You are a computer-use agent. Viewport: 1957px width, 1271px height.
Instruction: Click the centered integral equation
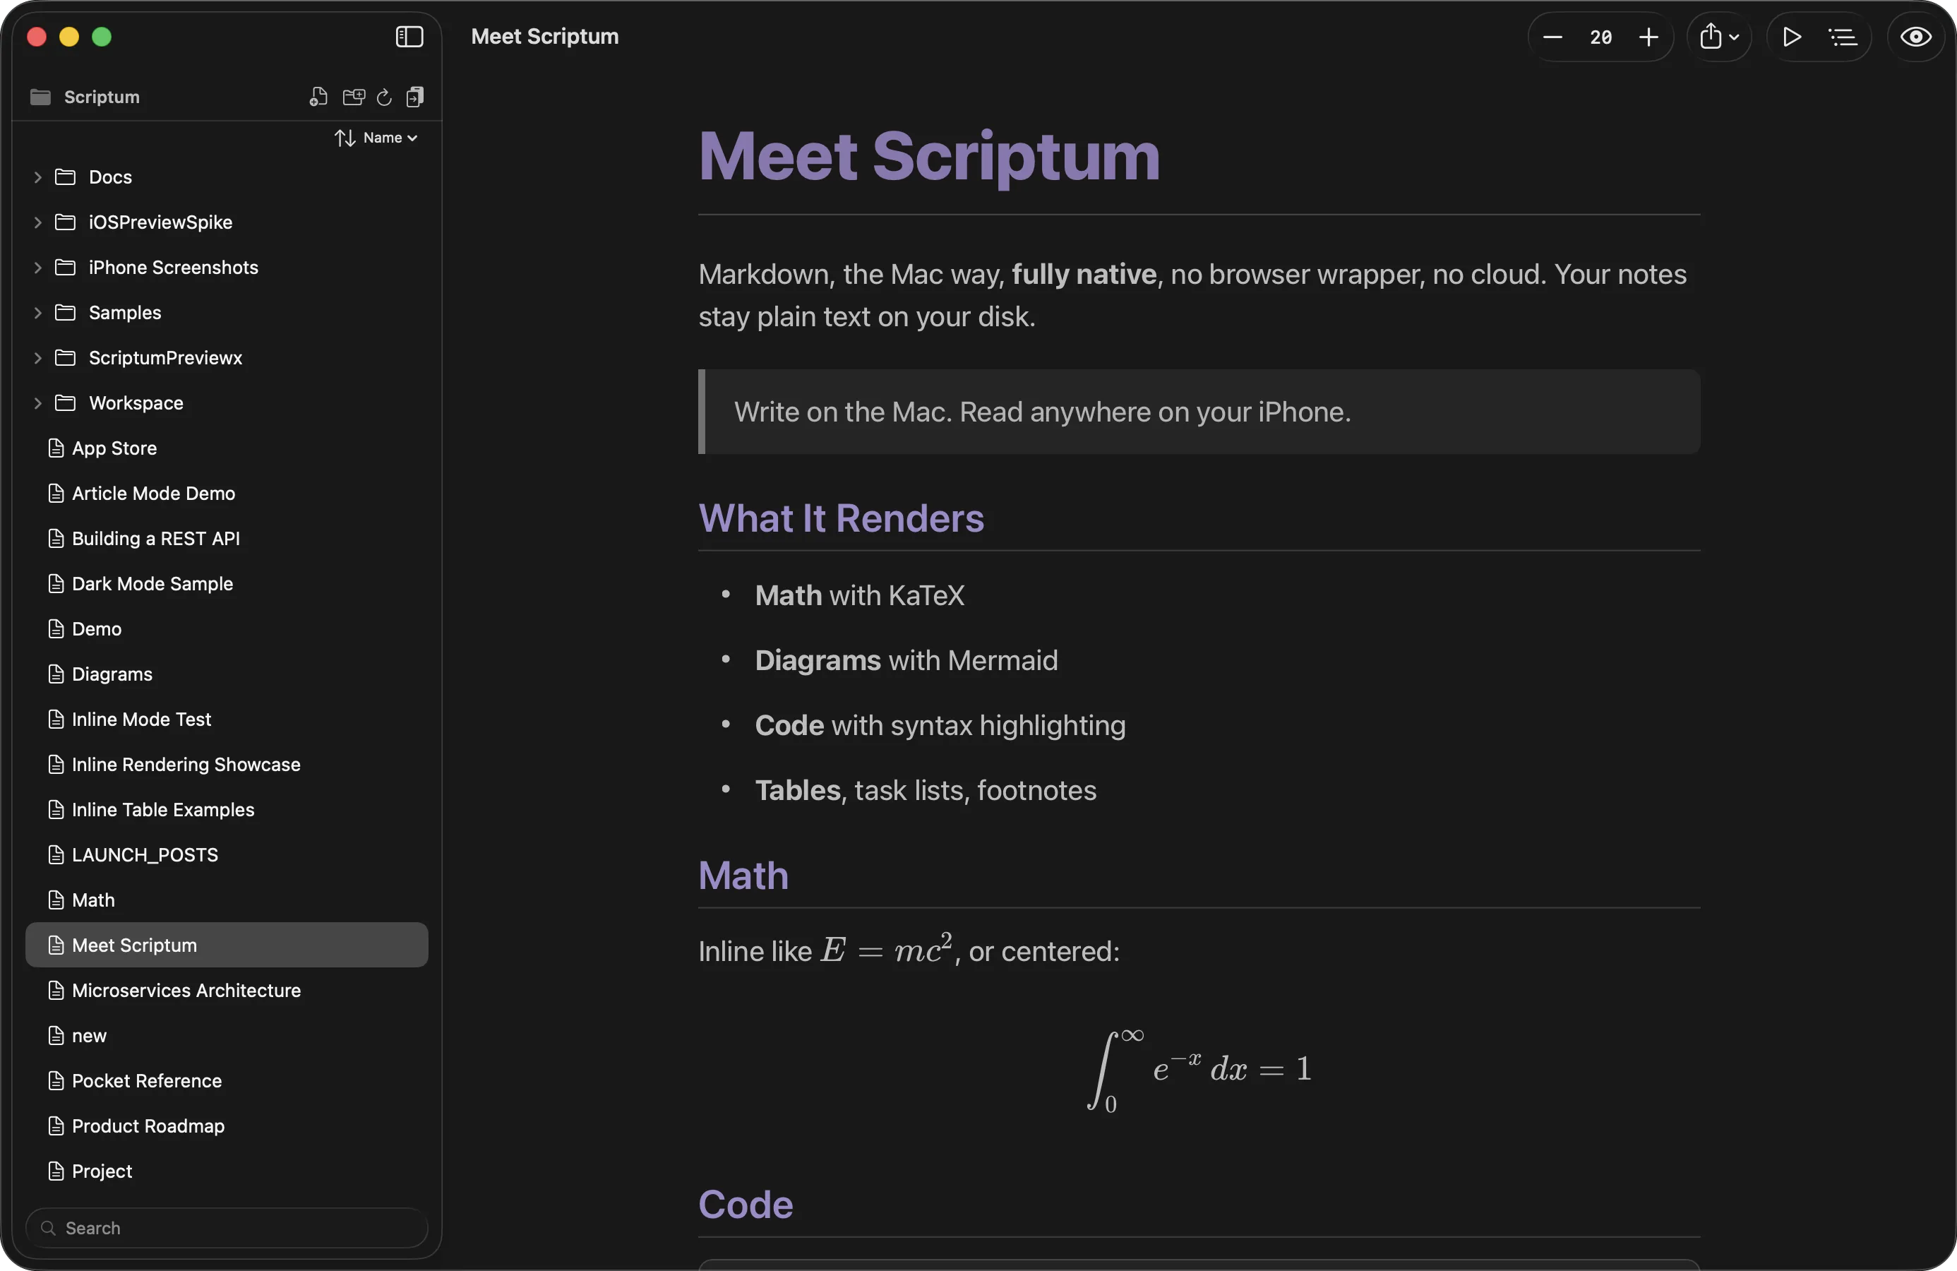[x=1199, y=1070]
